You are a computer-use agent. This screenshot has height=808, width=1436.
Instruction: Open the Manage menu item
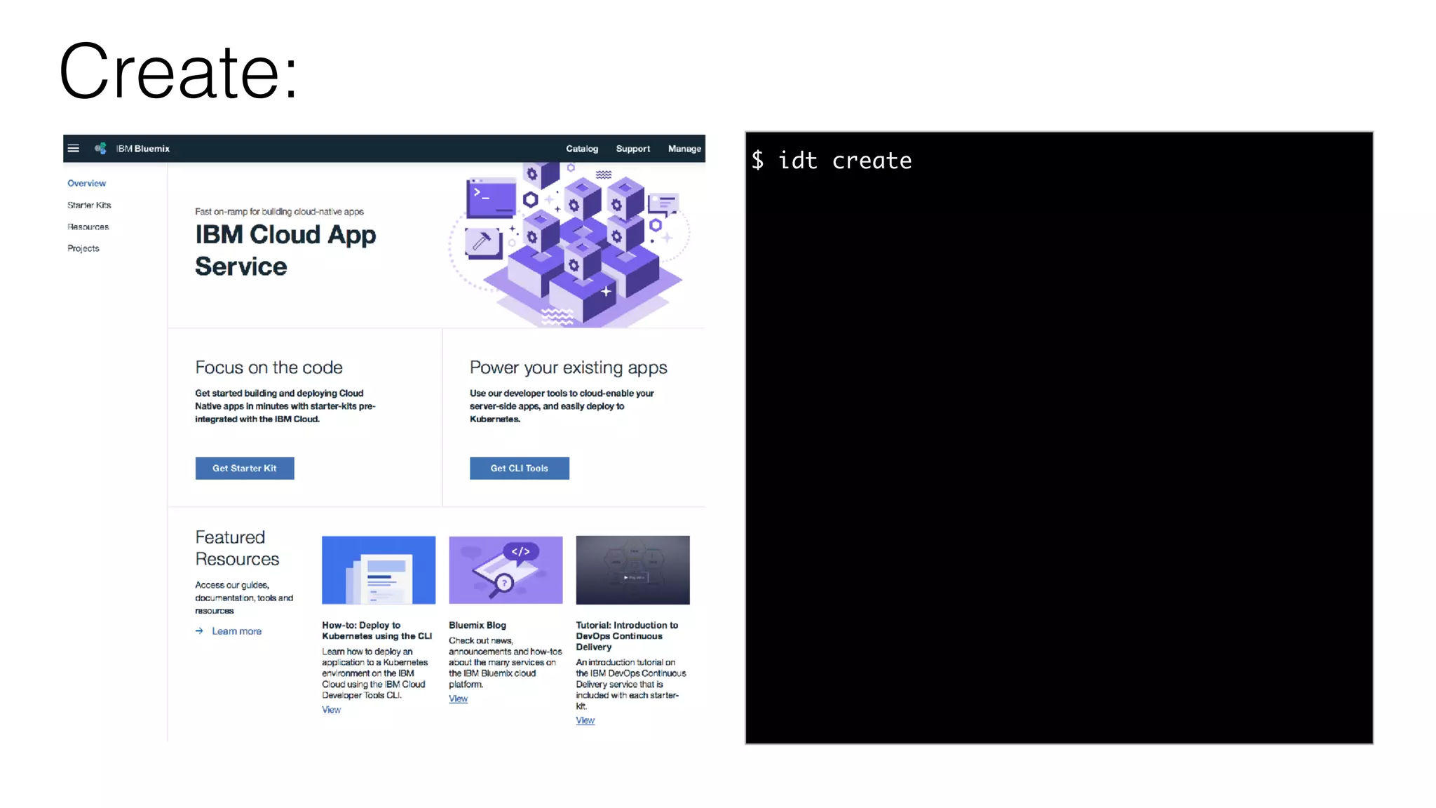pos(684,149)
